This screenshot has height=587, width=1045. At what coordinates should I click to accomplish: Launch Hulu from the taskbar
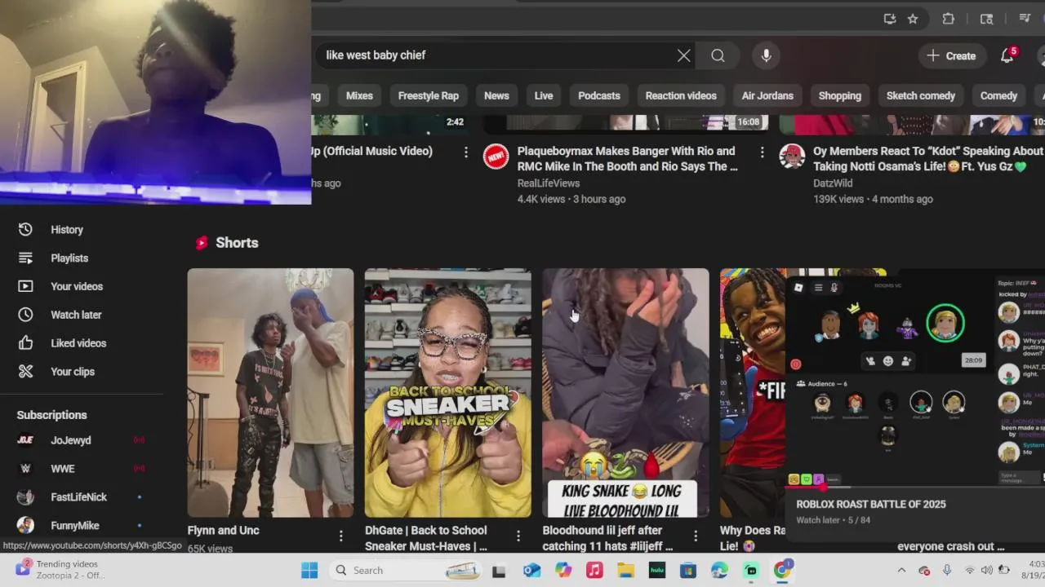(657, 571)
